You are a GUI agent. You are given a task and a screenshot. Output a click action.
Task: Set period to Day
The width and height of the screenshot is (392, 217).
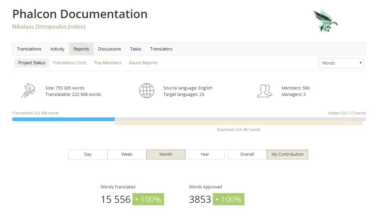(88, 154)
